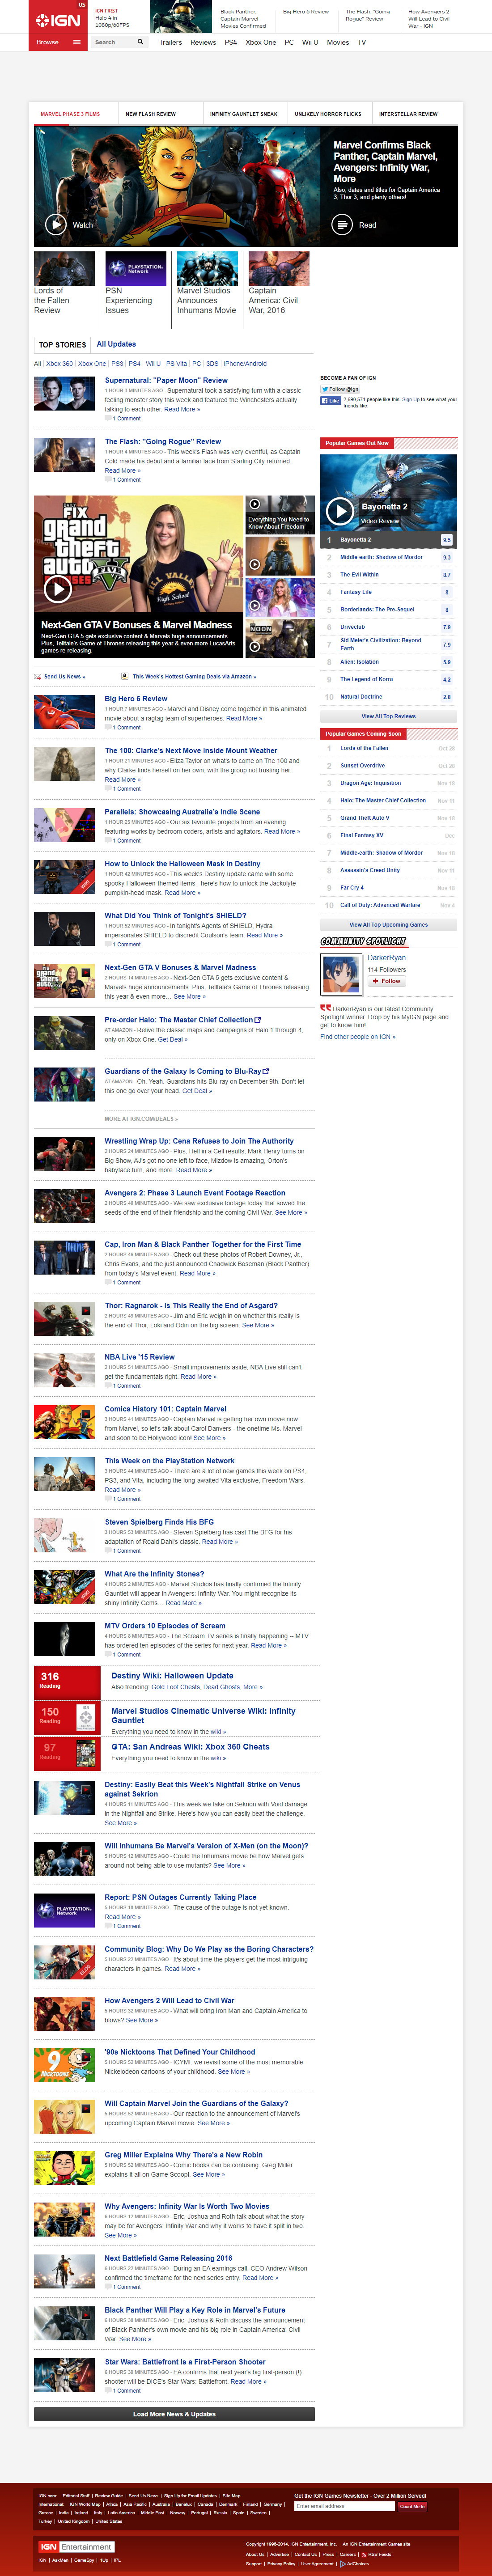
Task: Open The Flash: "Going Rogue" Review headline
Action: (163, 441)
